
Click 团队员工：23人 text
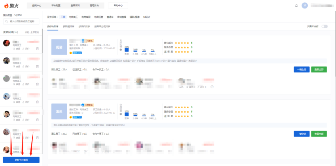(x=59, y=69)
